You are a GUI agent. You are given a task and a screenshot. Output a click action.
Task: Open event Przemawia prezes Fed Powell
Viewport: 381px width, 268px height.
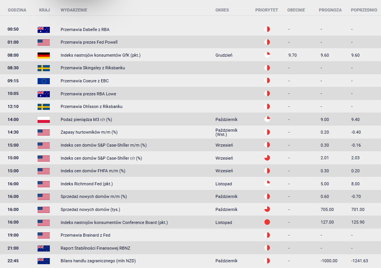pyautogui.click(x=89, y=42)
